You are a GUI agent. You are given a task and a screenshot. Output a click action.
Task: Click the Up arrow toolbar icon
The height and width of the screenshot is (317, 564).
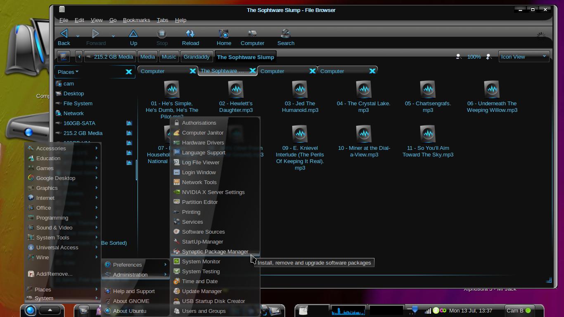point(133,33)
